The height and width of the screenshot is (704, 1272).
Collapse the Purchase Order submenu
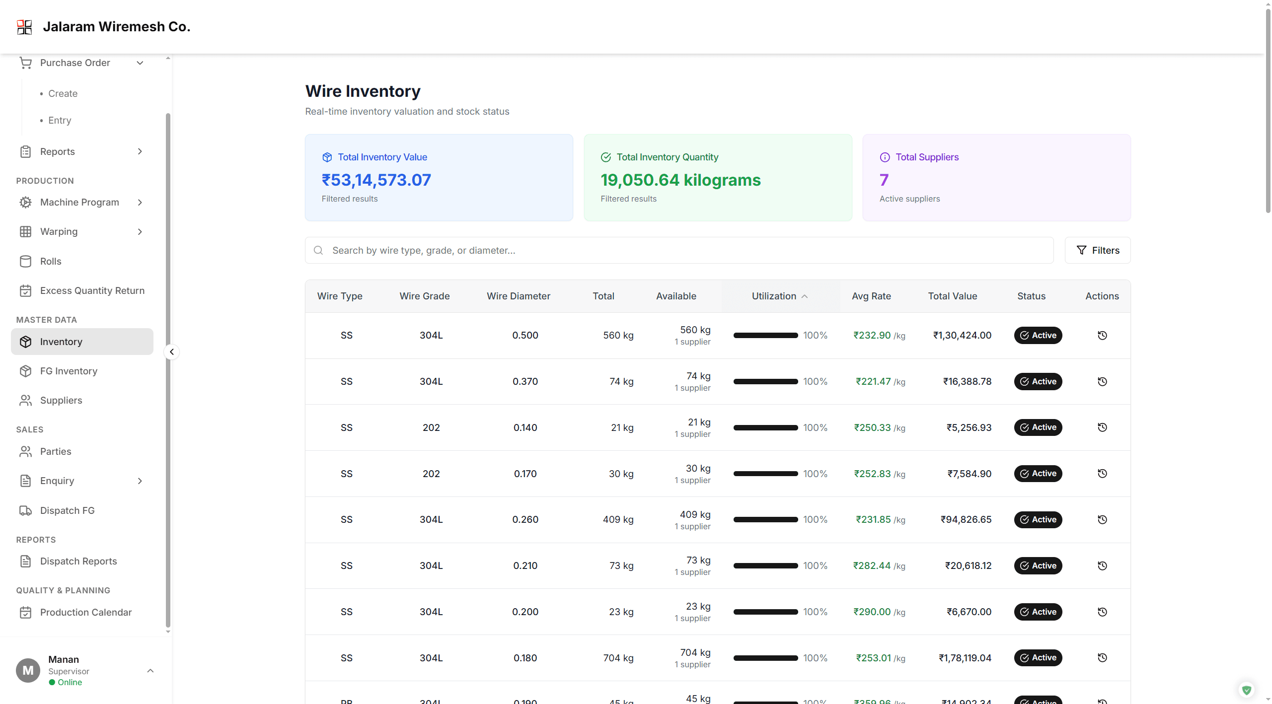point(140,63)
